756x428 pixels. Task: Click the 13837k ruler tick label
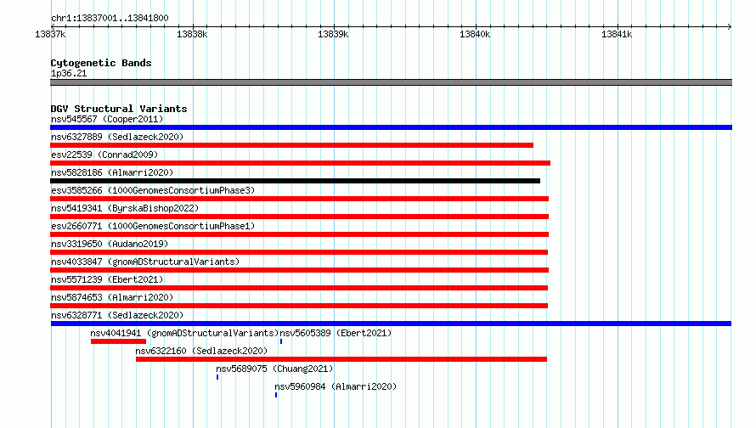click(x=50, y=34)
